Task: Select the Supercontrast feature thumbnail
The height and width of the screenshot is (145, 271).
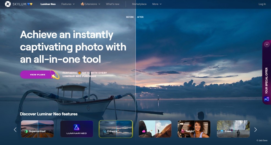Action: 37,129
